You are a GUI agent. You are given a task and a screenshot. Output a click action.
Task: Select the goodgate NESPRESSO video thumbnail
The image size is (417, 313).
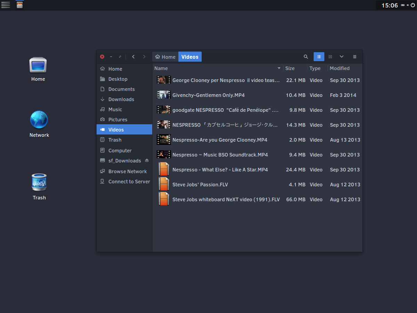point(164,110)
